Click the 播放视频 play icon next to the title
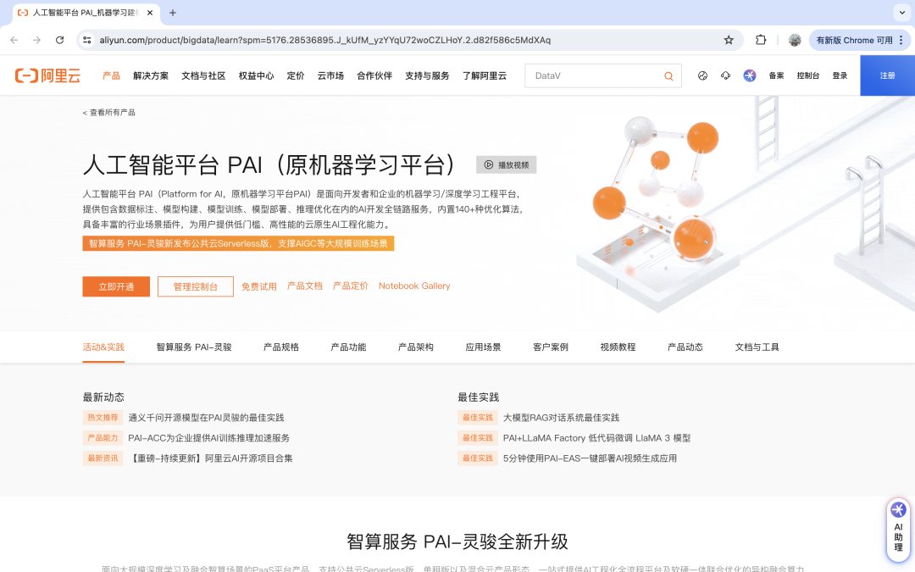This screenshot has width=915, height=572. 490,164
